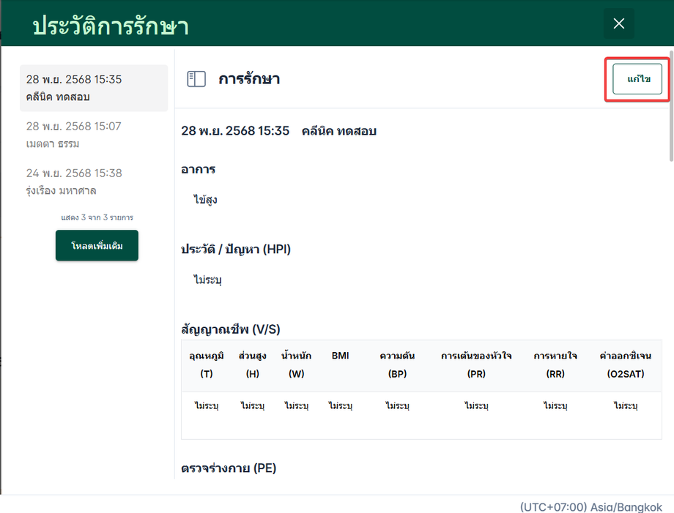The image size is (674, 513).
Task: Open the 28 พ.ย. 2568 15:07 เมตตา ธรรม record
Action: point(94,135)
